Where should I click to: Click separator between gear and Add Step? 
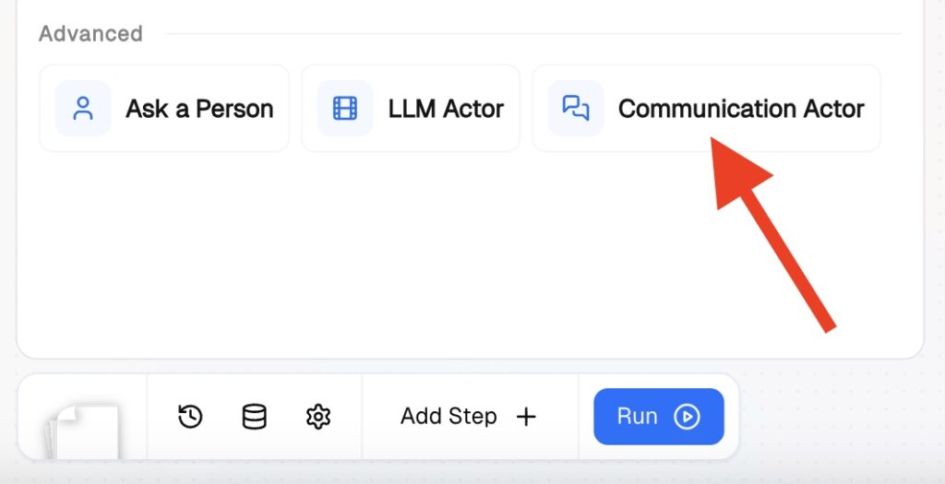point(362,417)
